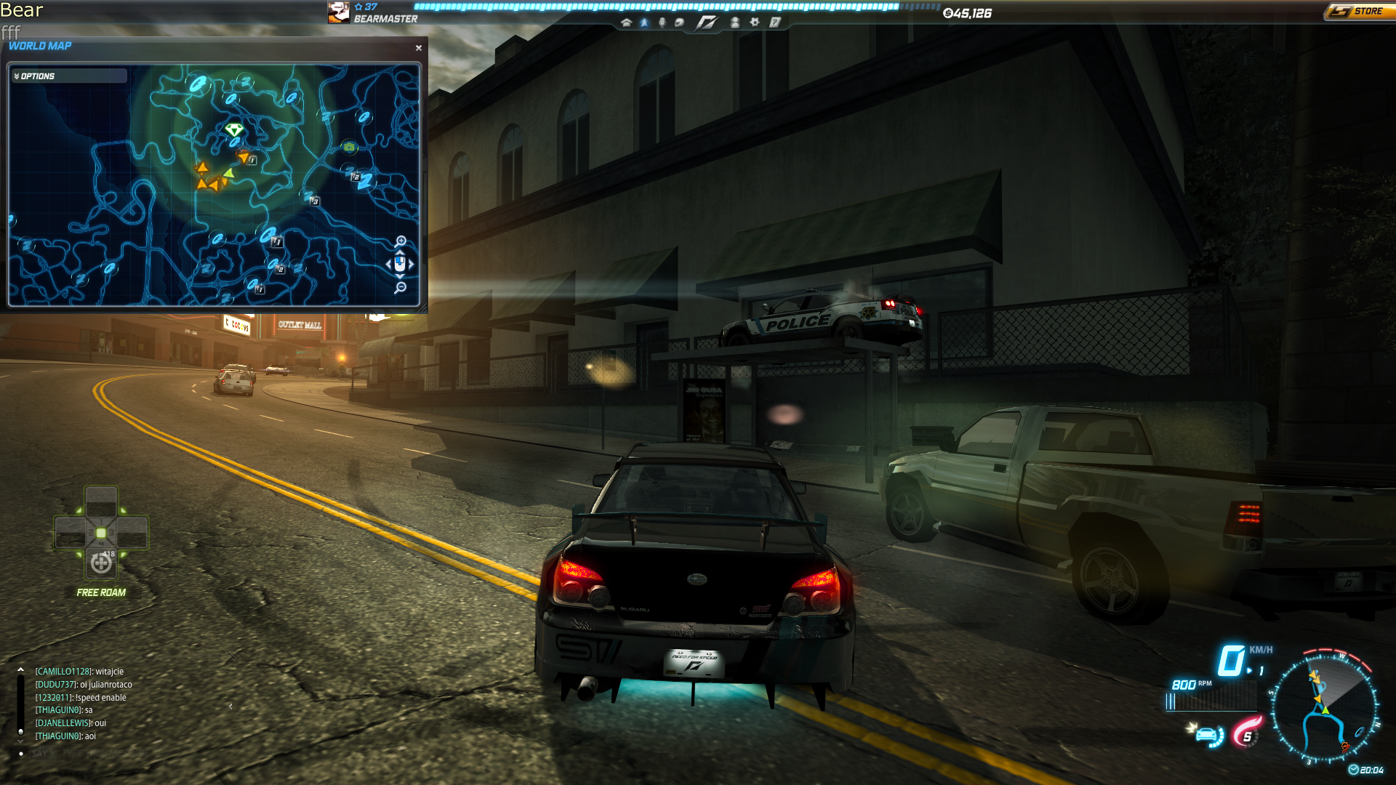Click the BEARMASTER driver name
This screenshot has width=1396, height=785.
coord(386,19)
